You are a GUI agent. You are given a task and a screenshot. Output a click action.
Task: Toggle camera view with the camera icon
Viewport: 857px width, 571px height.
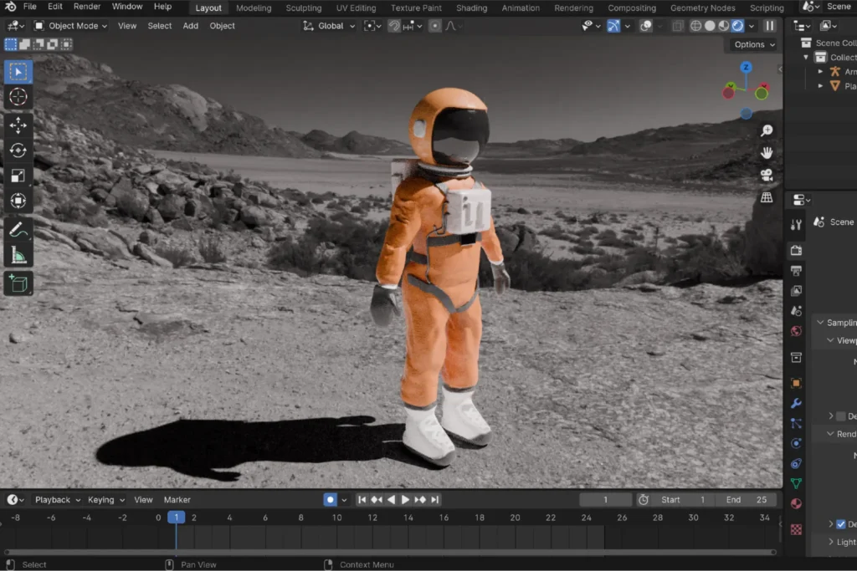tap(766, 175)
